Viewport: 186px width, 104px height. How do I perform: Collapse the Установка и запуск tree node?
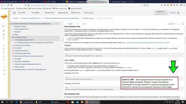click(x=13, y=37)
